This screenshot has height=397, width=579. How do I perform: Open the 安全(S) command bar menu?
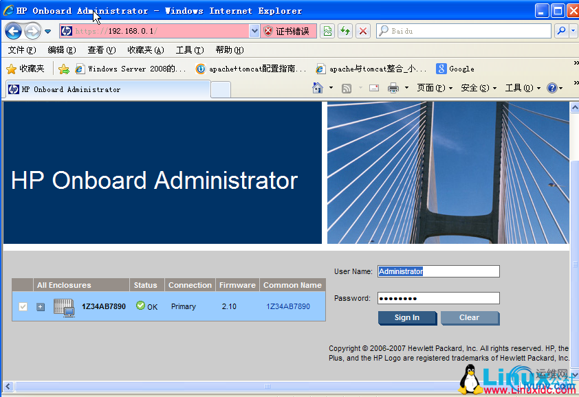(479, 88)
